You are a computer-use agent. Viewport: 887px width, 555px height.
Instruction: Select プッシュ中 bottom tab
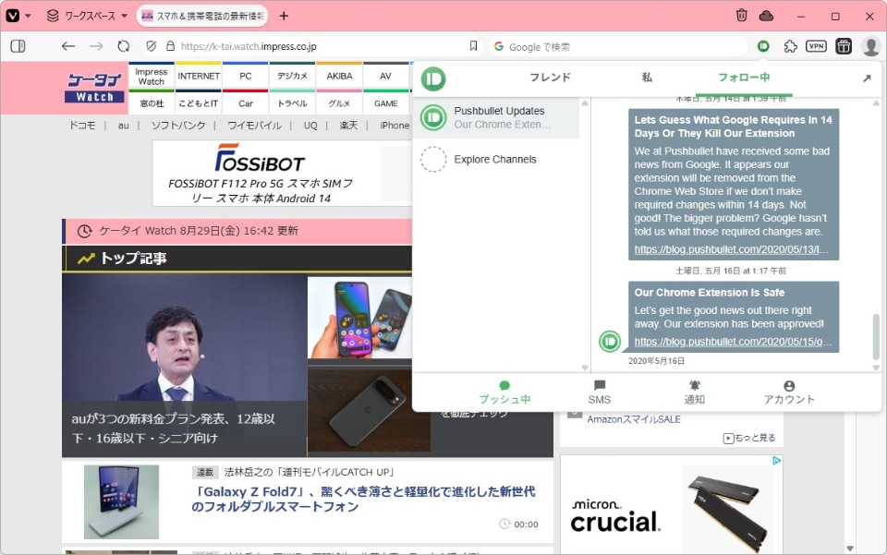(504, 392)
